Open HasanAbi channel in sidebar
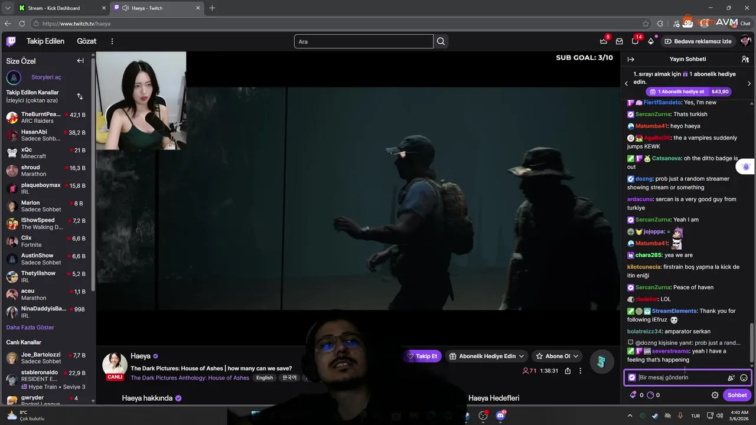756x425 pixels. (x=46, y=135)
